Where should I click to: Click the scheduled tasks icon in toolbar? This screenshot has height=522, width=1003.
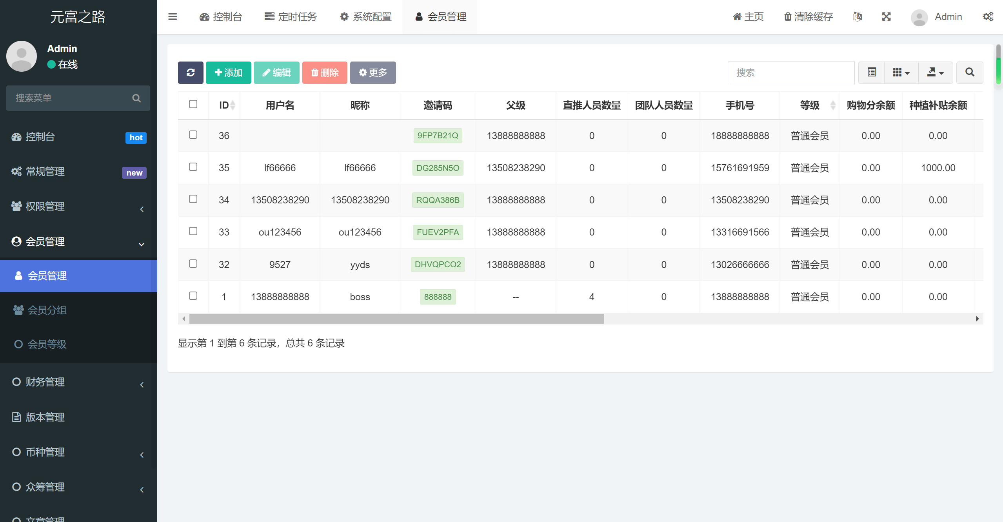269,16
